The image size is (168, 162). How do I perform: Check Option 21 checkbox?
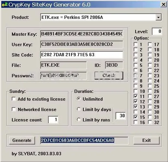[150, 65]
